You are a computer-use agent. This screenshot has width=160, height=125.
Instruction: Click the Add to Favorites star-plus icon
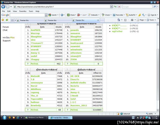7,20
